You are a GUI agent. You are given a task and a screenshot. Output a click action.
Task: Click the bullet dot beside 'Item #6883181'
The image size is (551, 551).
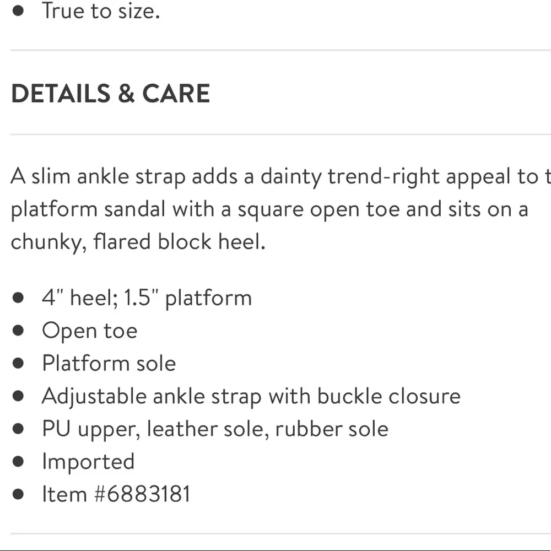click(x=18, y=494)
